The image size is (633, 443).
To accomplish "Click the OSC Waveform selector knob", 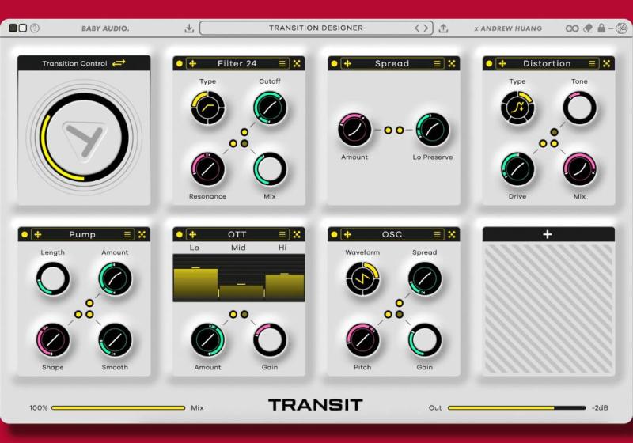I will coord(362,278).
